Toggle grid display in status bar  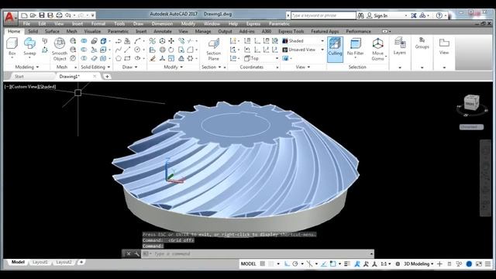point(263,263)
